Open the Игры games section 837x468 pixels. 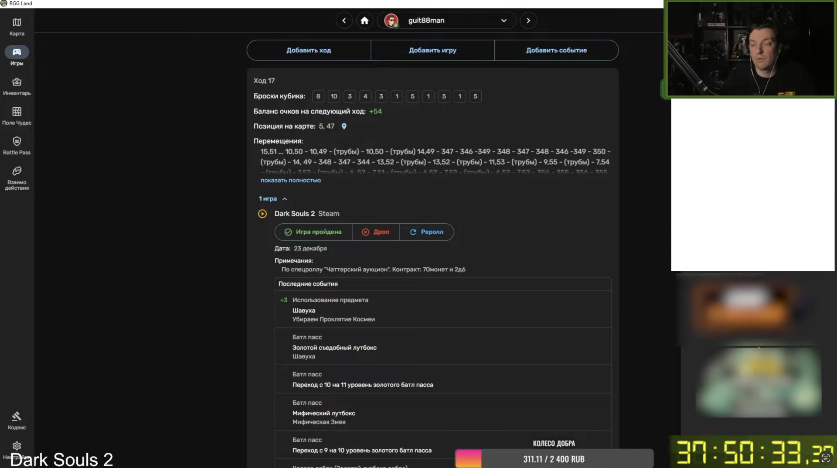coord(17,56)
